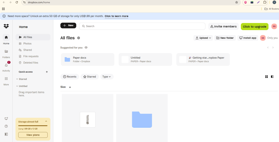Click the red shield extension icon

tap(245, 2)
